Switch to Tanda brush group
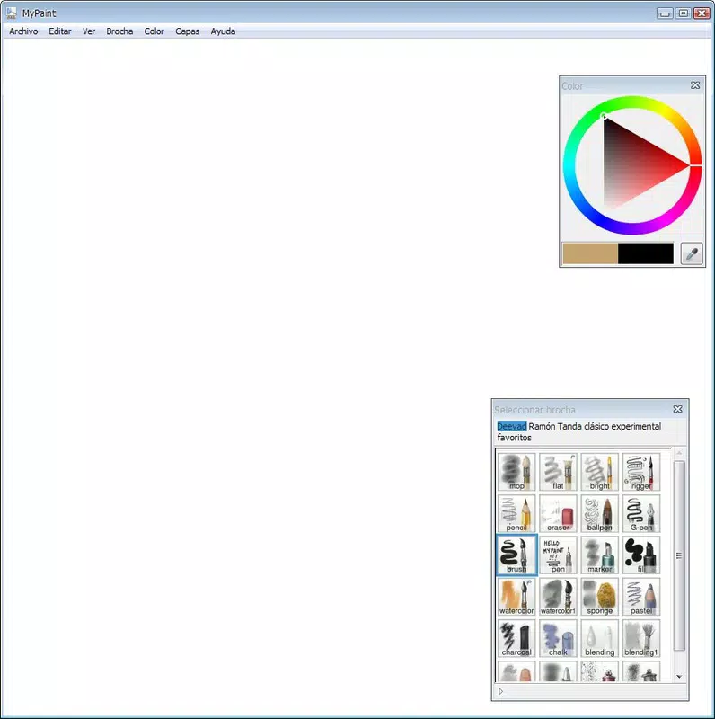Viewport: 715px width, 719px height. pyautogui.click(x=569, y=426)
